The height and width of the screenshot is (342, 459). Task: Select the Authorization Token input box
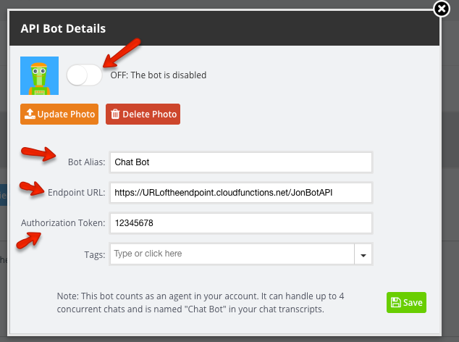241,223
